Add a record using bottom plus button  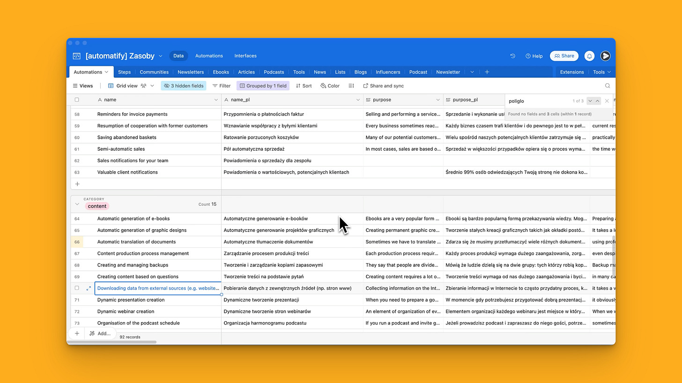[x=77, y=333]
